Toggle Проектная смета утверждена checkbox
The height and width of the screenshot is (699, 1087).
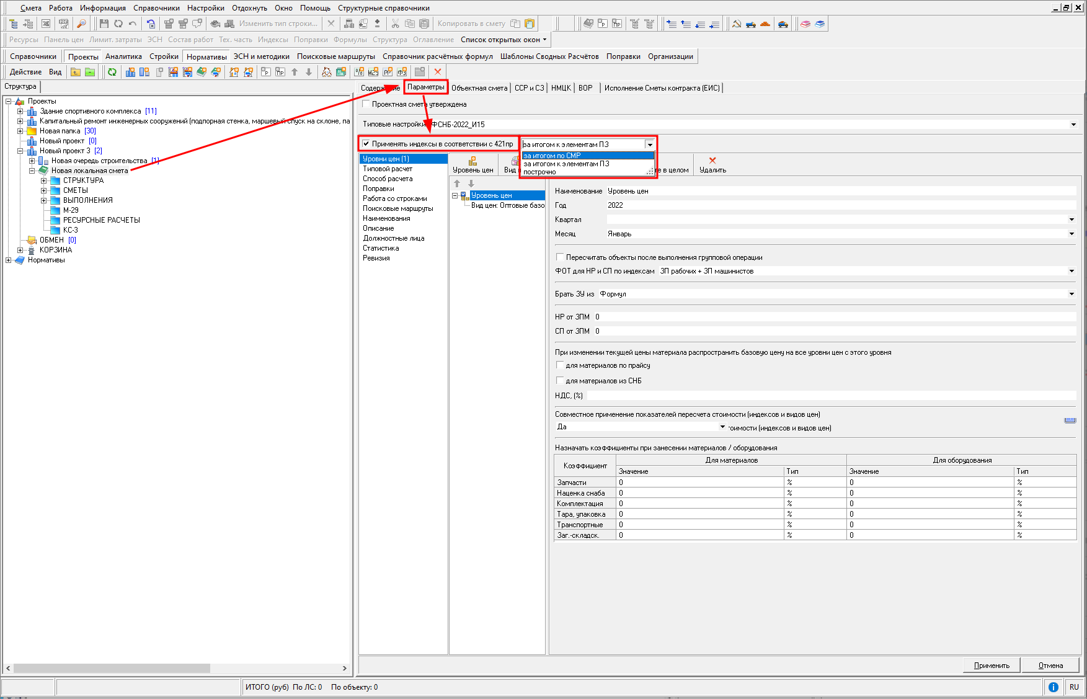[x=366, y=104]
